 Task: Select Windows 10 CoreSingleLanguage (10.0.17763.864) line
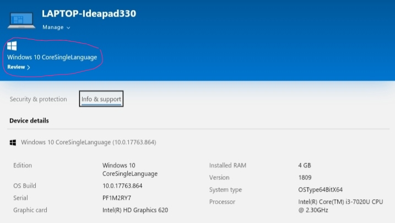point(89,142)
